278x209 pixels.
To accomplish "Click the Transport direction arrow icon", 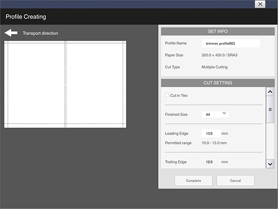I will click(11, 33).
